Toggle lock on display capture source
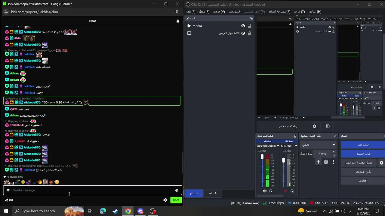This screenshot has height=216, width=385. (249, 33)
